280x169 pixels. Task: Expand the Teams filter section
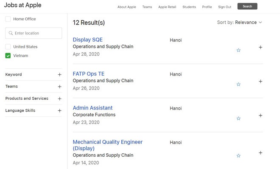60,87
